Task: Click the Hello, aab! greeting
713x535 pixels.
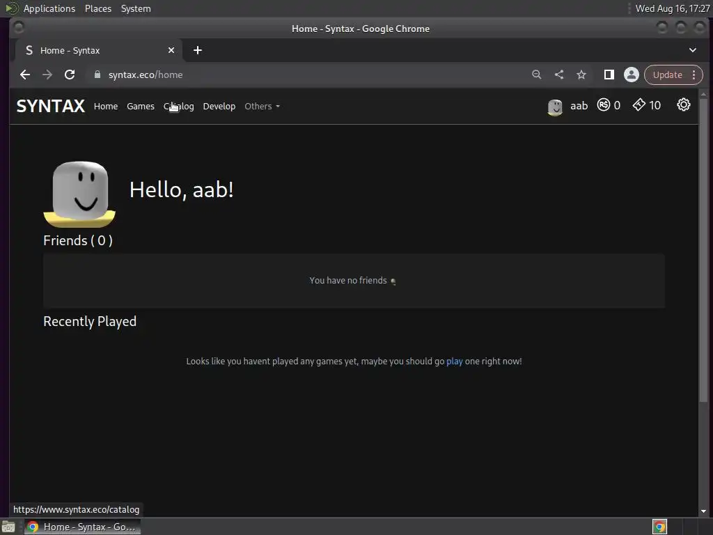Action: (182, 189)
